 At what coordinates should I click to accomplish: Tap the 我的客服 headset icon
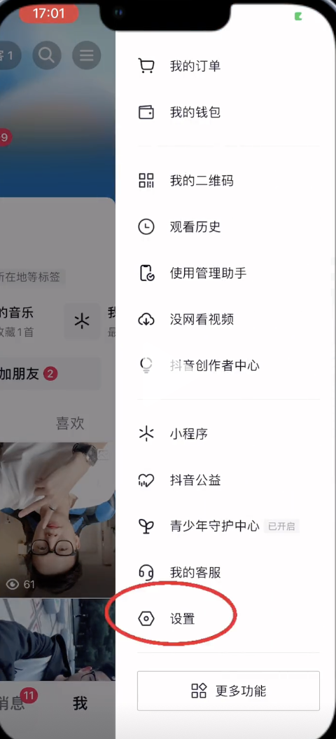point(146,573)
